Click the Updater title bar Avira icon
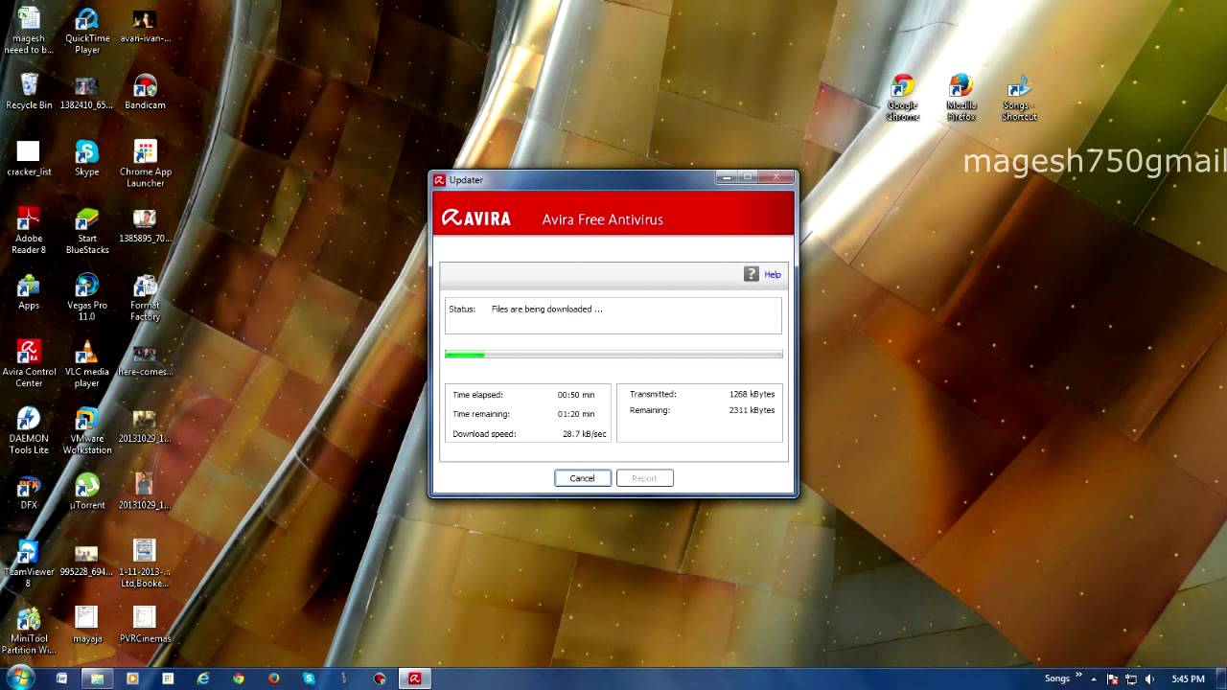The image size is (1227, 690). [x=439, y=179]
